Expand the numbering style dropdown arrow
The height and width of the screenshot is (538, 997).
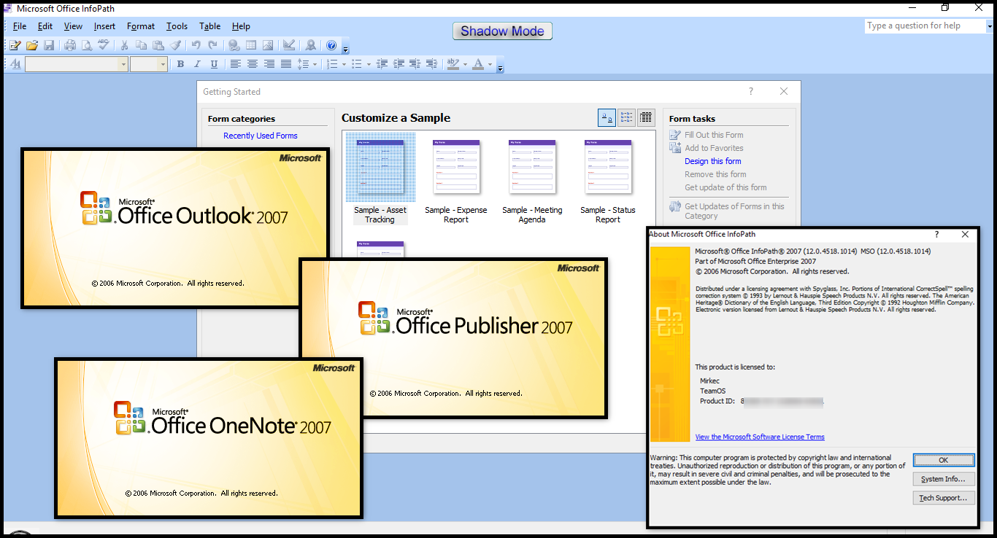tap(344, 64)
